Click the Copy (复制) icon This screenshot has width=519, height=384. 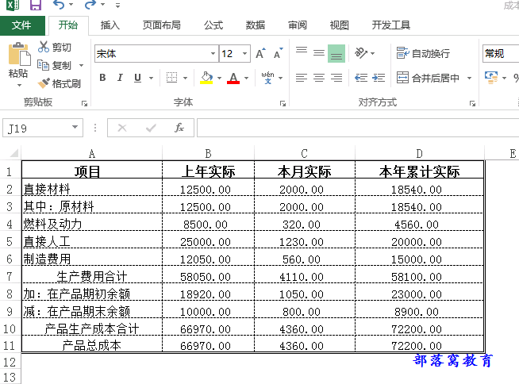(43, 65)
